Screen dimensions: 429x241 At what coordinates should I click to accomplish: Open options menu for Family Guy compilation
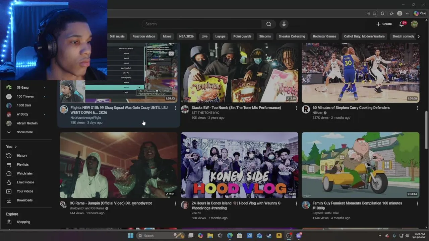pyautogui.click(x=417, y=204)
